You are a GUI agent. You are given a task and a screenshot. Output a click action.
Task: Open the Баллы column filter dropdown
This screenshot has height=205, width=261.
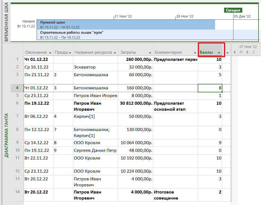pos(219,53)
